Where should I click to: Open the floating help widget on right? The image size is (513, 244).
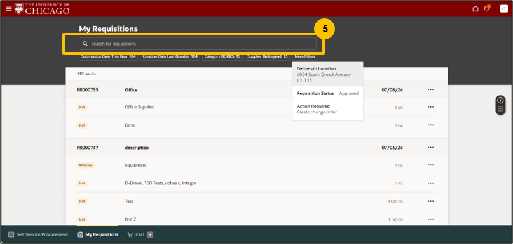click(500, 105)
